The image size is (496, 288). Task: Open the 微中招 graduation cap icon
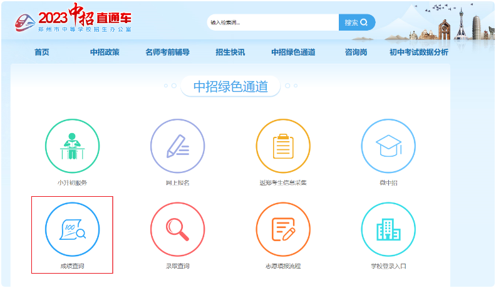click(x=388, y=146)
